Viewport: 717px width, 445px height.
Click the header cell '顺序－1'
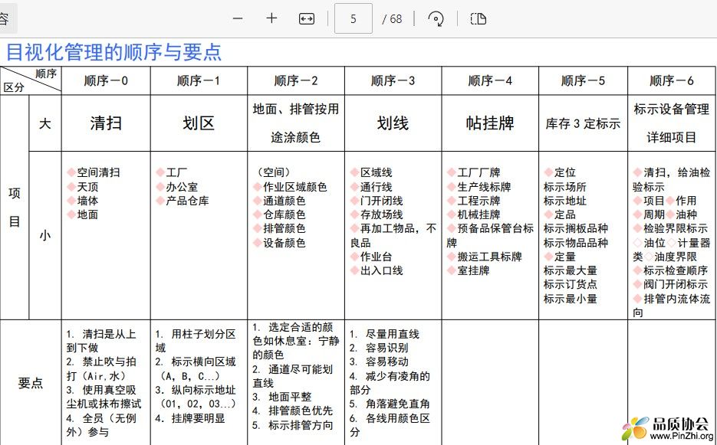tap(199, 81)
